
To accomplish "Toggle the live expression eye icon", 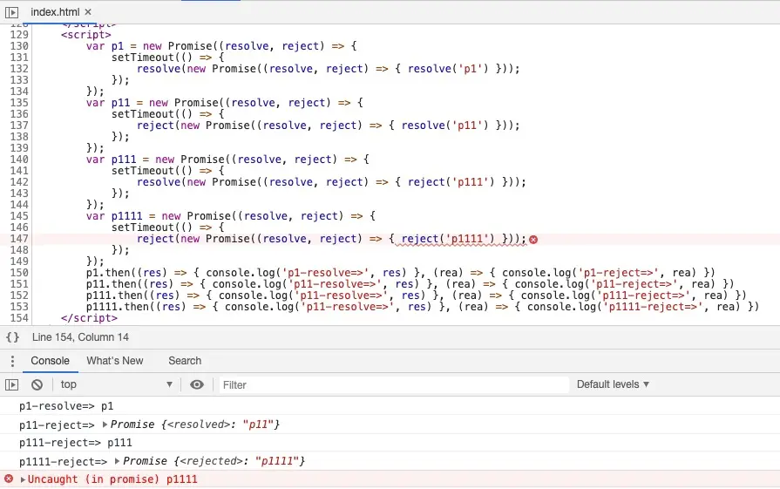I will click(197, 384).
